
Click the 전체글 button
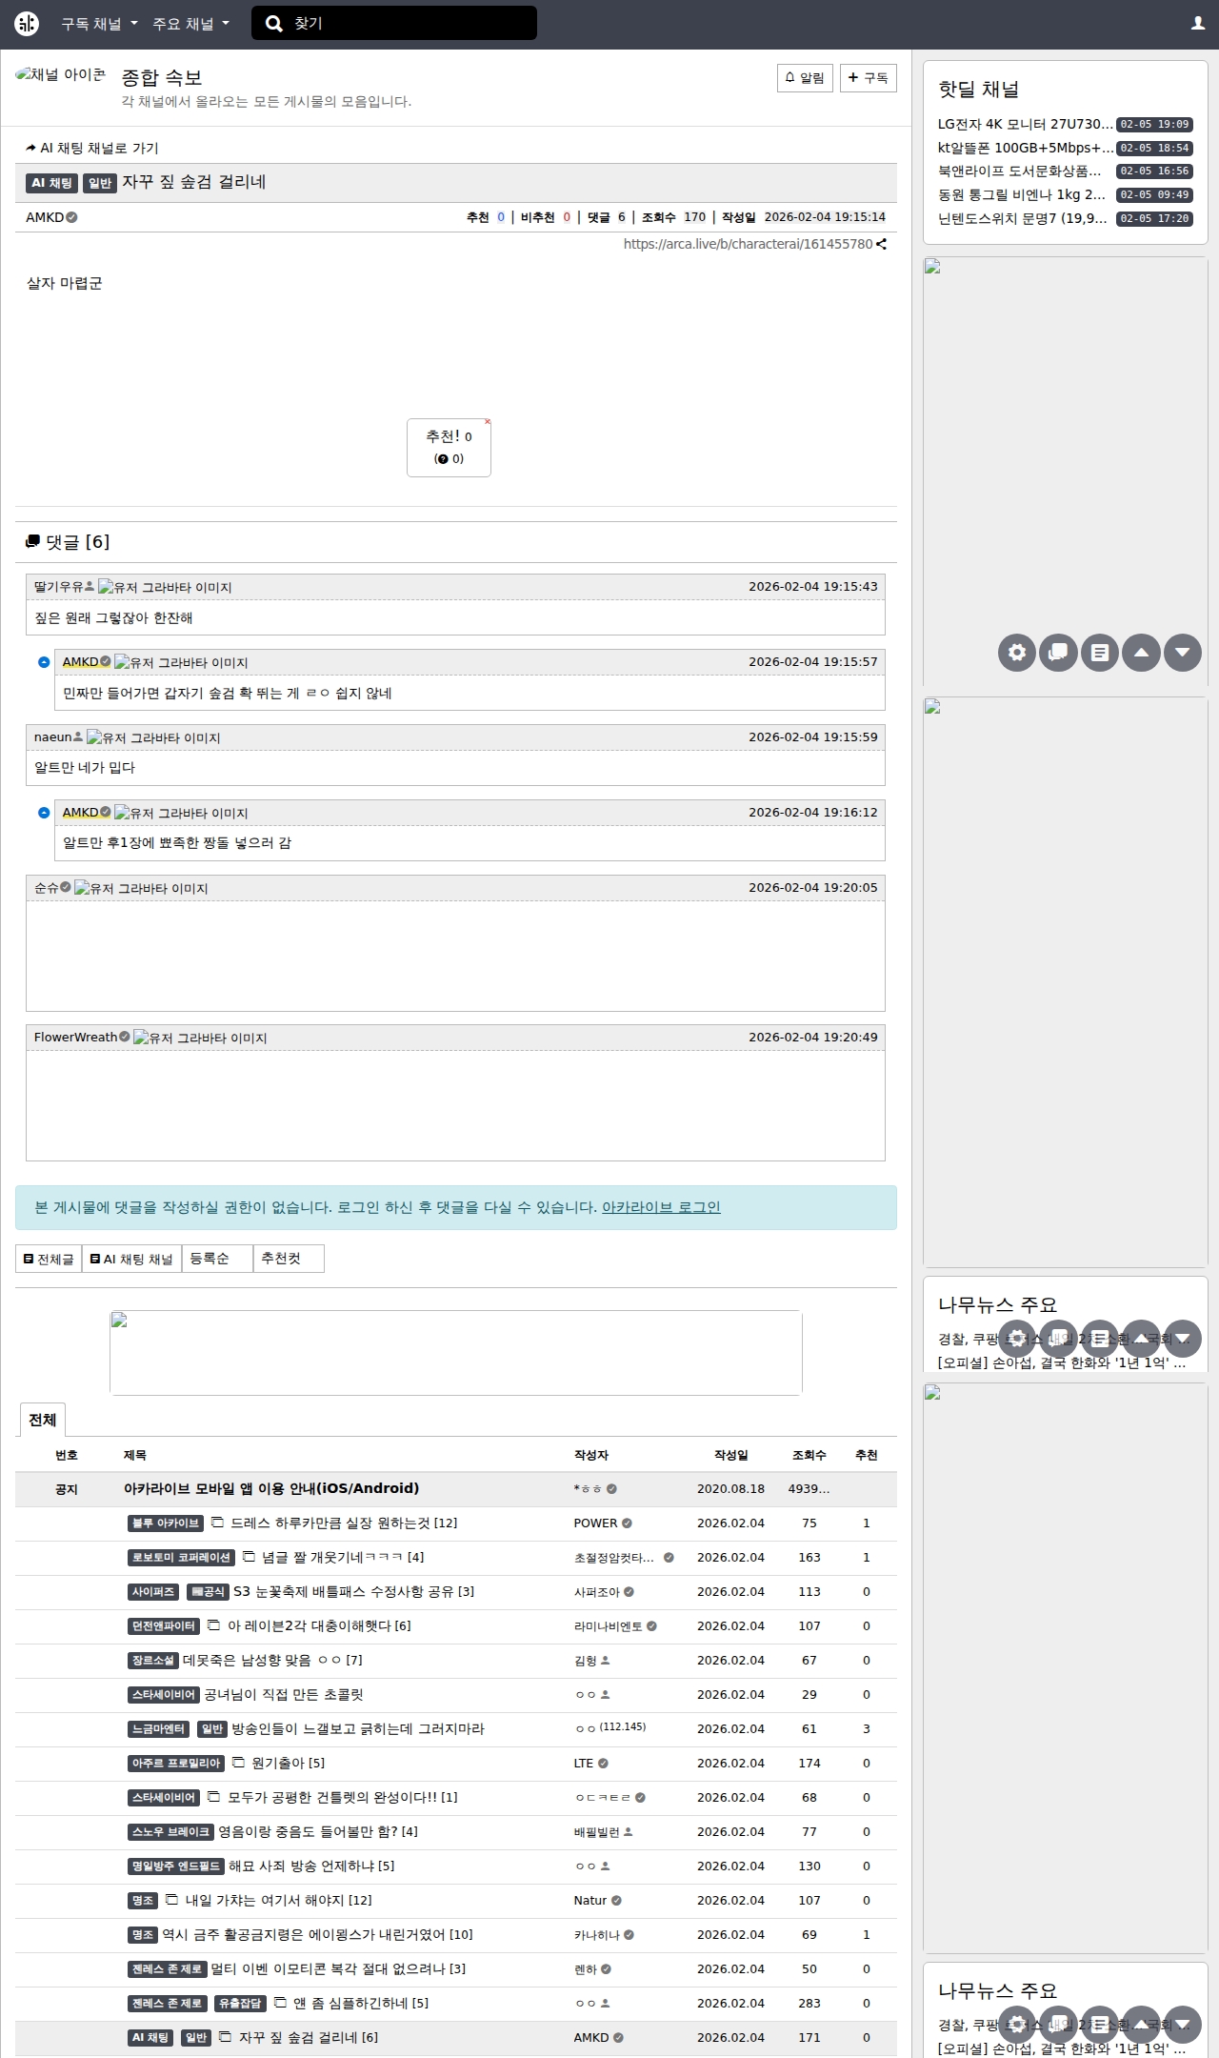click(49, 1259)
